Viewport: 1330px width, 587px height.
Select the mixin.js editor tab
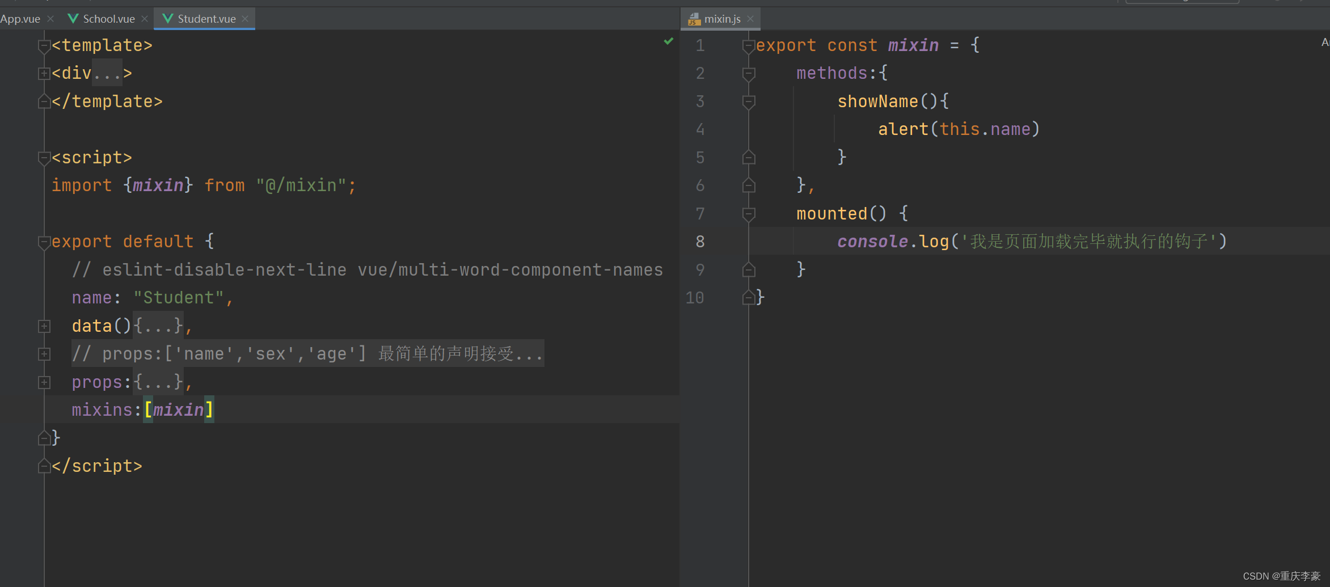click(722, 19)
